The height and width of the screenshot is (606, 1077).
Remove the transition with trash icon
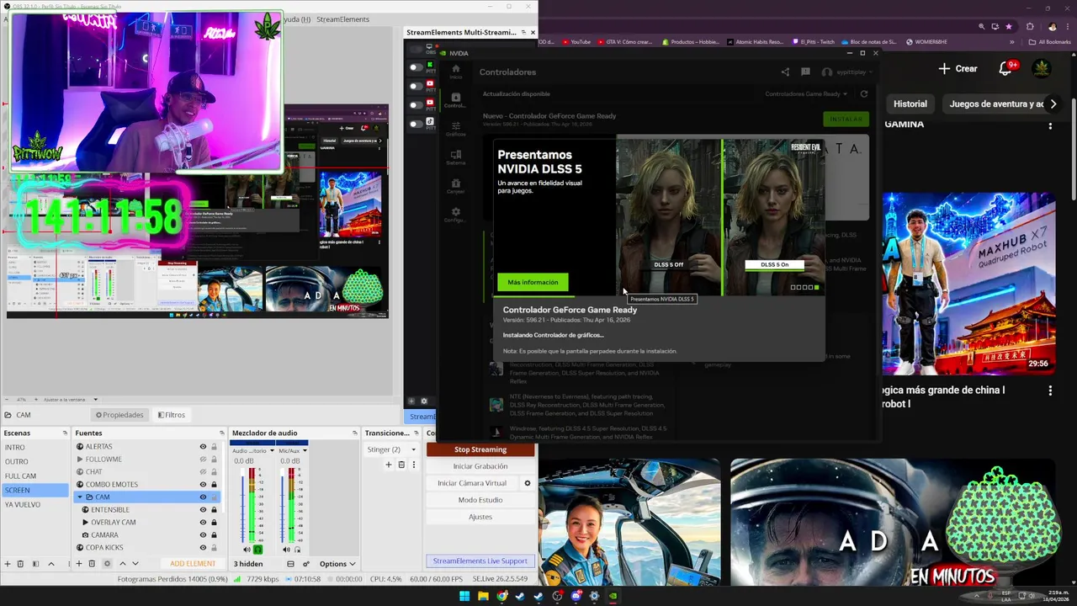click(x=401, y=465)
